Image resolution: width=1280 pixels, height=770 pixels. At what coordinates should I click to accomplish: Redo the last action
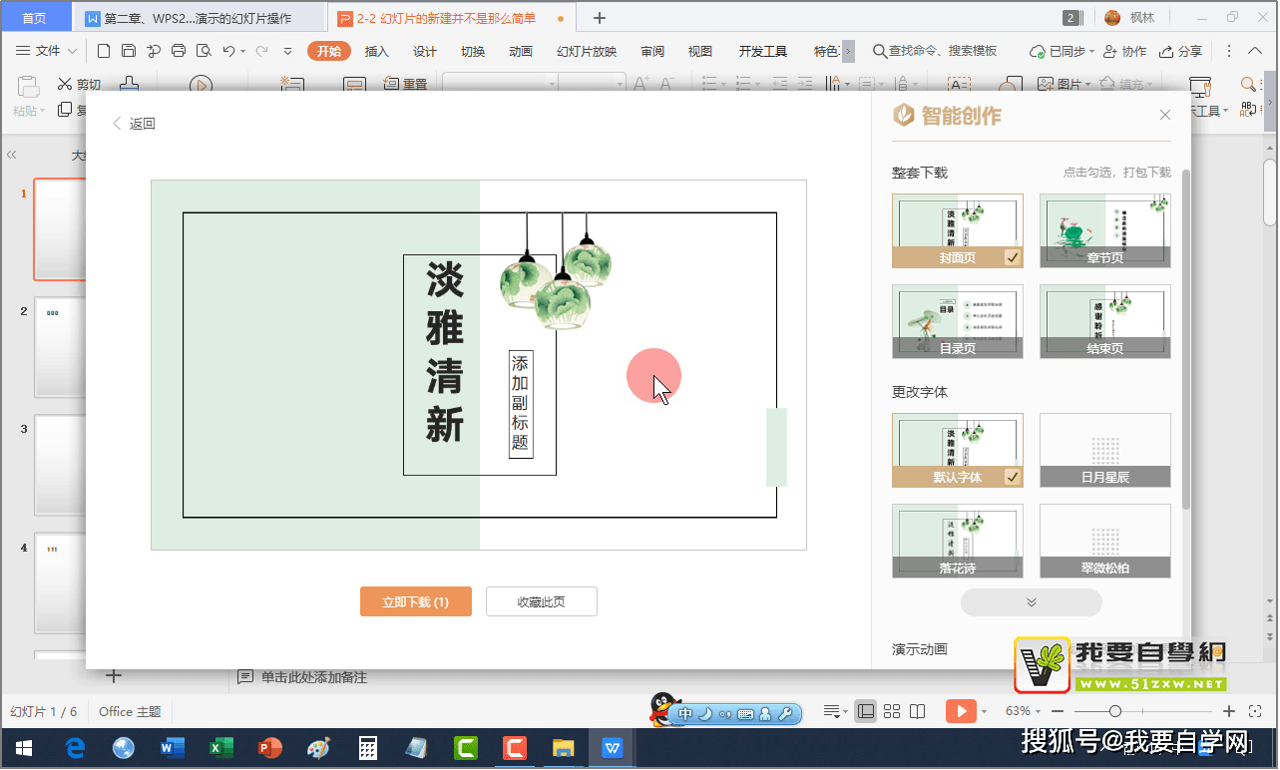(x=261, y=51)
